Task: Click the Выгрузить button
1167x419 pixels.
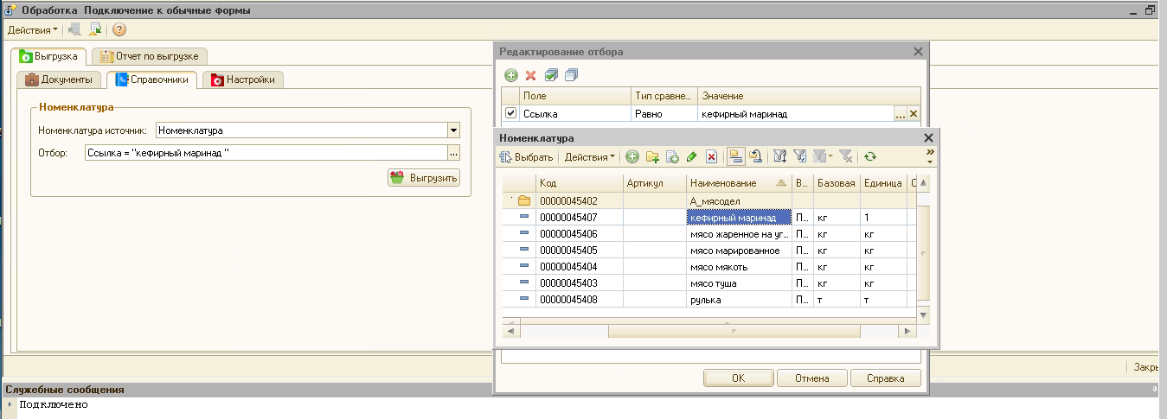Action: point(424,177)
